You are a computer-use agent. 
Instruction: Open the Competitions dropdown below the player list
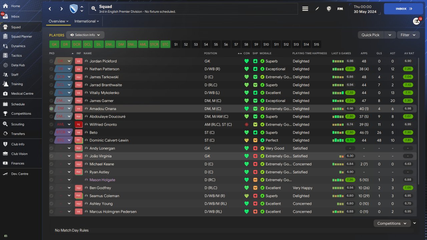(x=392, y=224)
